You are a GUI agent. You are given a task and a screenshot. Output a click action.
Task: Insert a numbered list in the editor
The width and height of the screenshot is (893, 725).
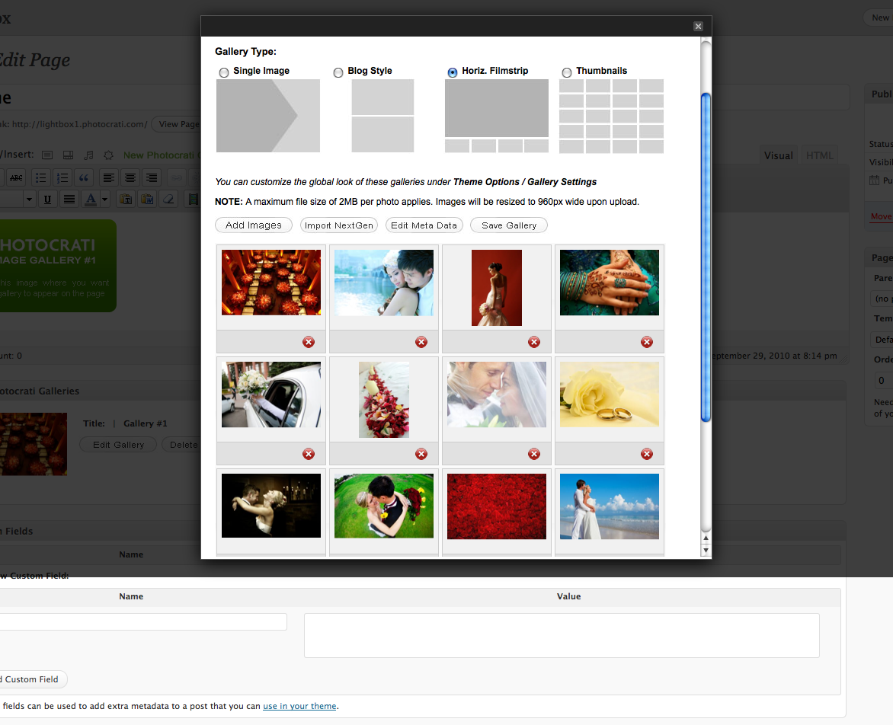[62, 177]
